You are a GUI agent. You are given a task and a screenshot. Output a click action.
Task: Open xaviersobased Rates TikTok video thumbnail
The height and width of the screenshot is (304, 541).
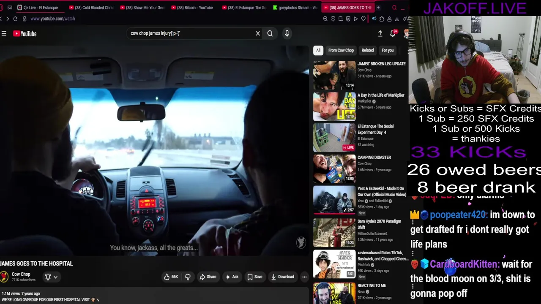pyautogui.click(x=334, y=264)
